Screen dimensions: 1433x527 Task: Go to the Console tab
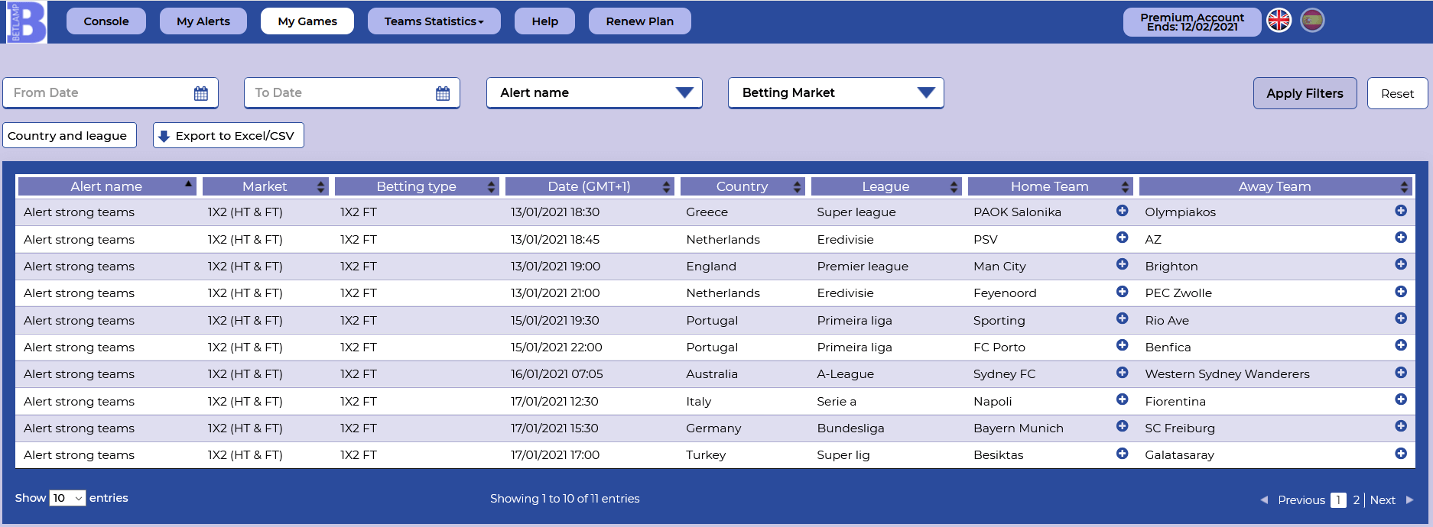pos(106,21)
